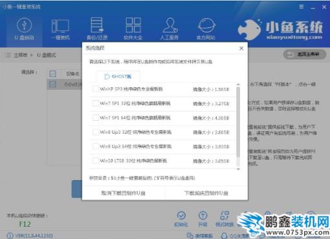The height and width of the screenshot is (239, 330).
Task: Open the 官方网站 official website icon
Action: [206, 29]
